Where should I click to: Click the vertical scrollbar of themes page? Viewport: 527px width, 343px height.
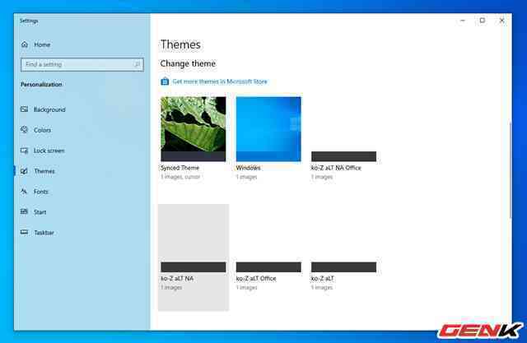511,169
